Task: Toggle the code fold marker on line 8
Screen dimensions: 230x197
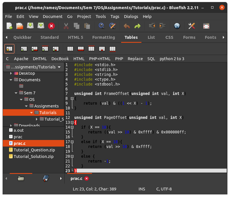Action: (x=72, y=98)
